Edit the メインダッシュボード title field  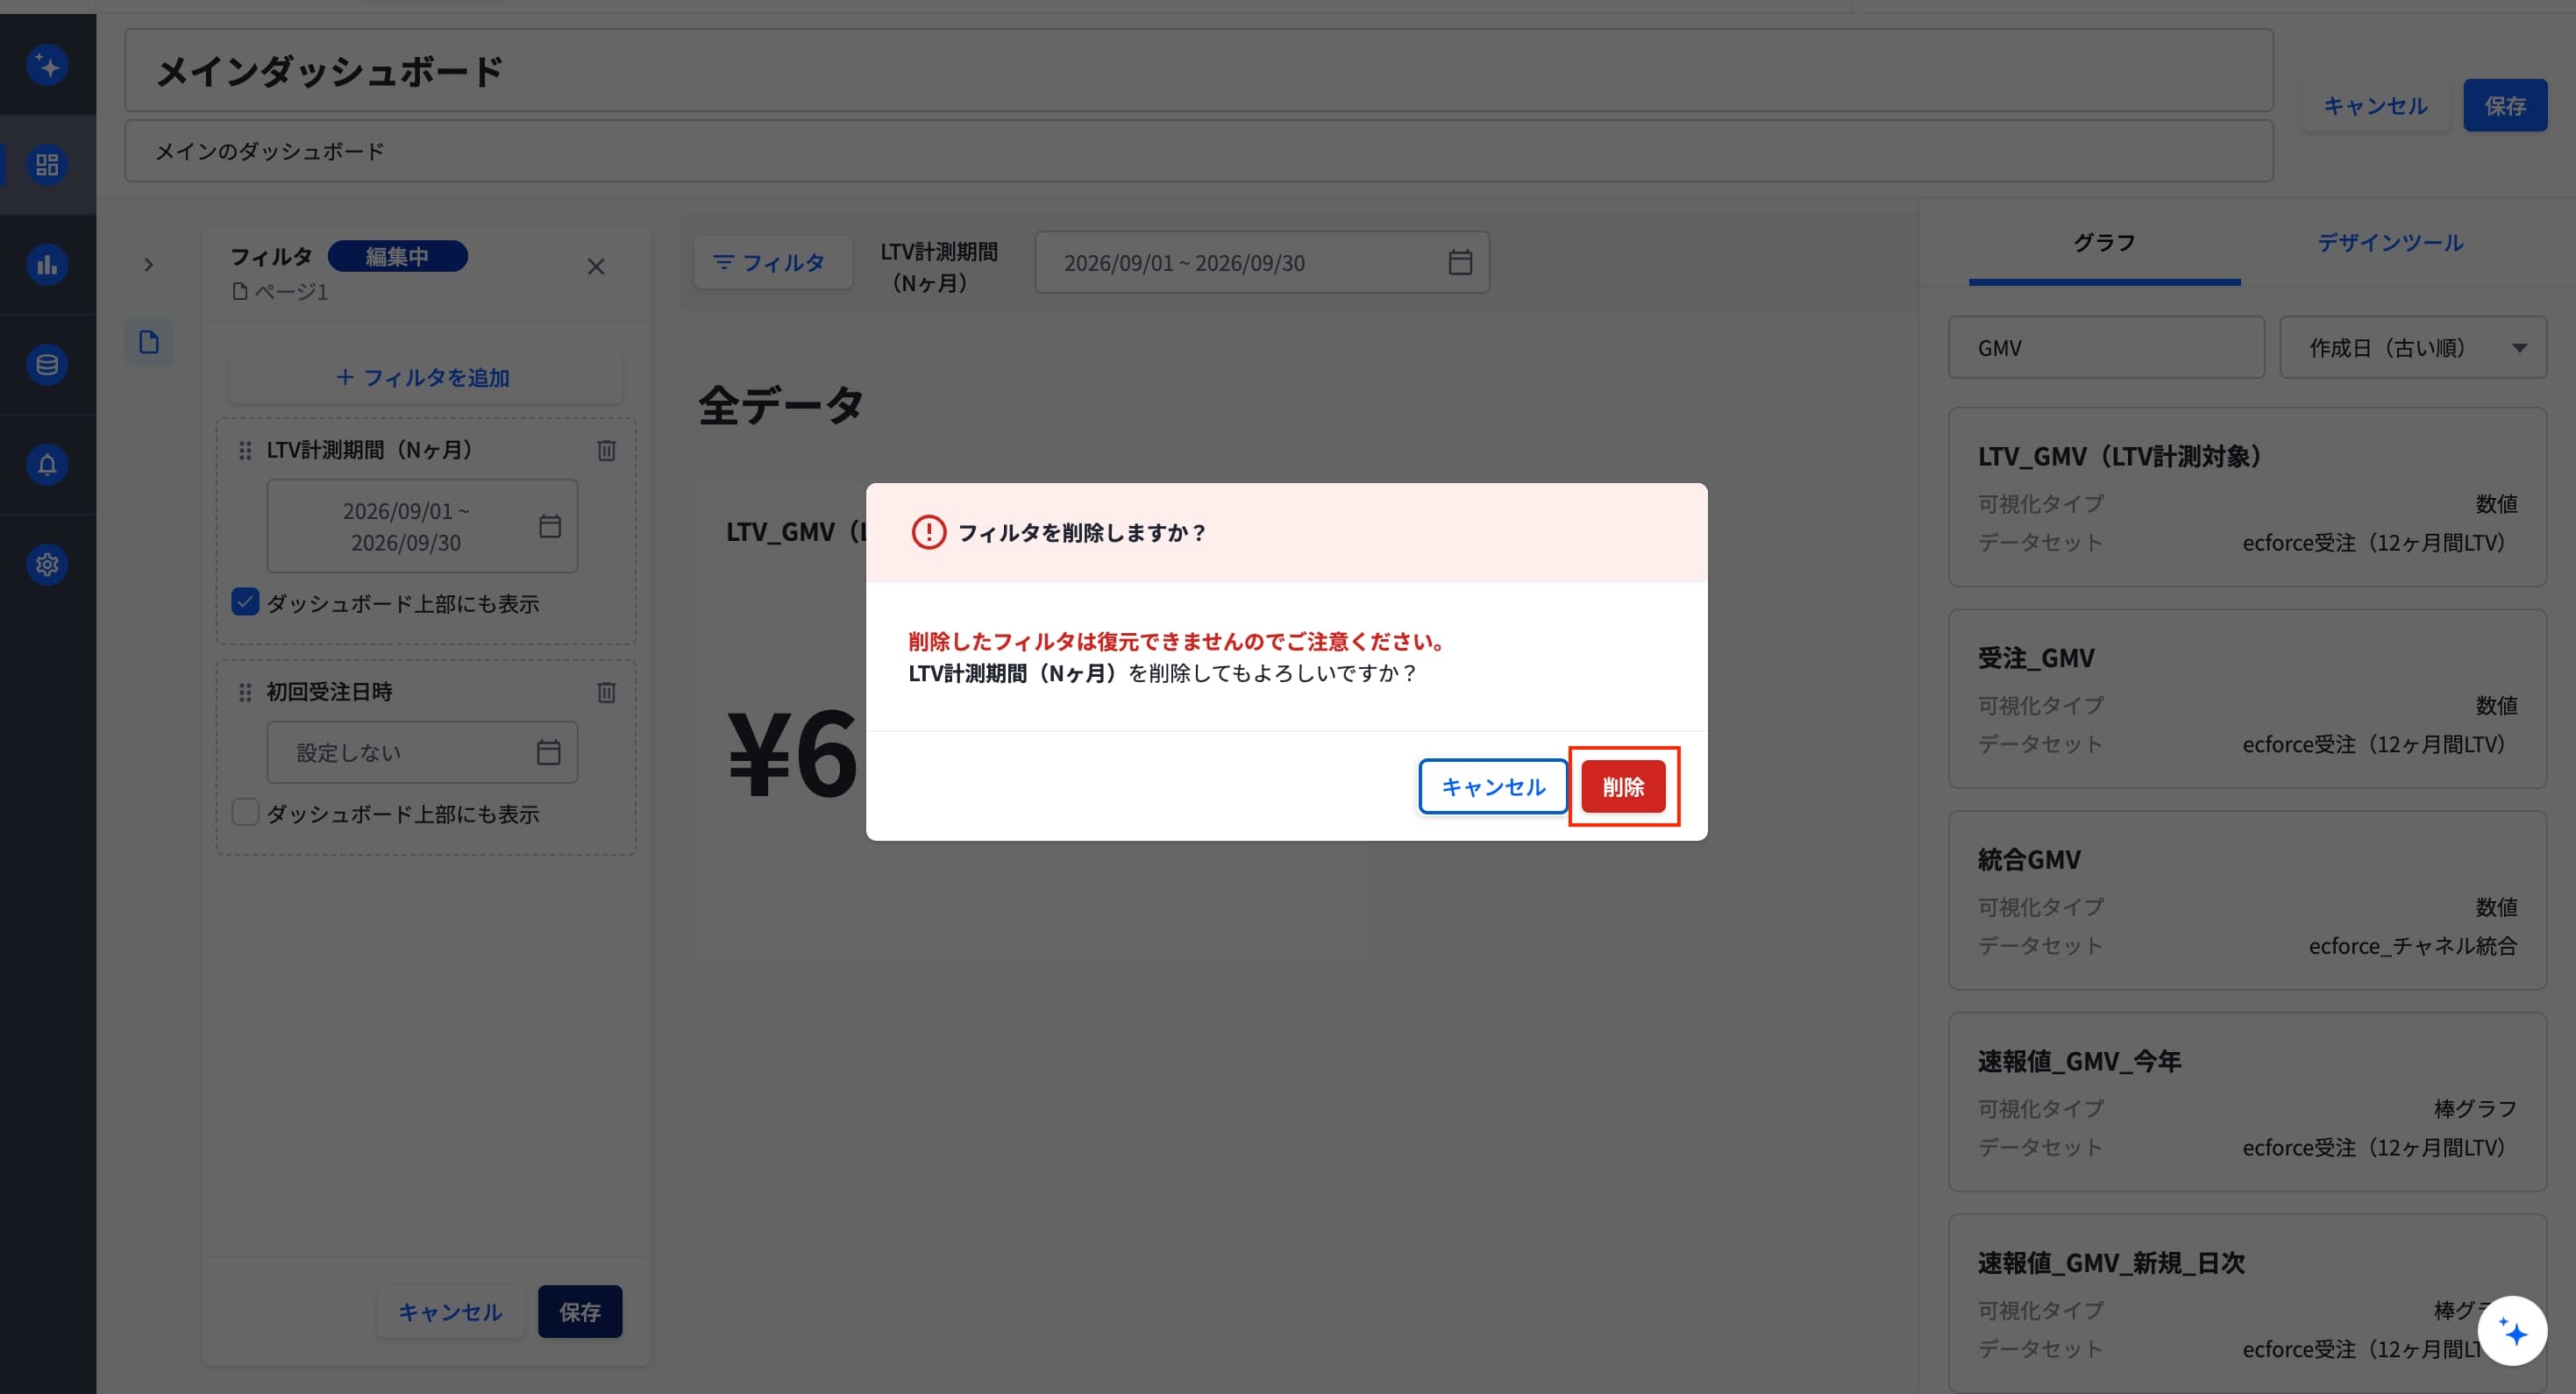click(x=1199, y=71)
